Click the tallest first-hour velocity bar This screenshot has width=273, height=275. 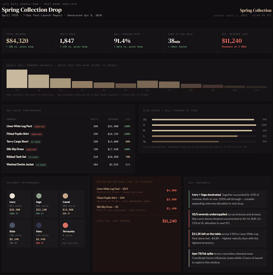pos(17,79)
